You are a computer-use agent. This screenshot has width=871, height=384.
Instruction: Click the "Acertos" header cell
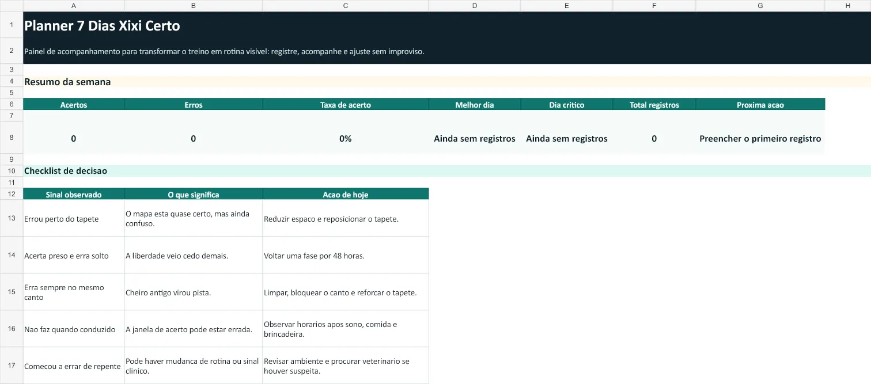pyautogui.click(x=74, y=105)
